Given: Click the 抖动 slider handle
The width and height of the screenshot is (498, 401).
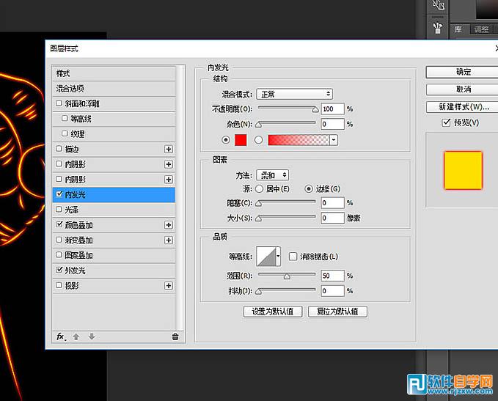Looking at the screenshot, I should 258,292.
